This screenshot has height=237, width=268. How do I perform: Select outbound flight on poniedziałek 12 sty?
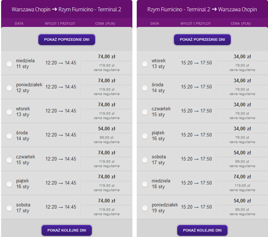click(9, 88)
